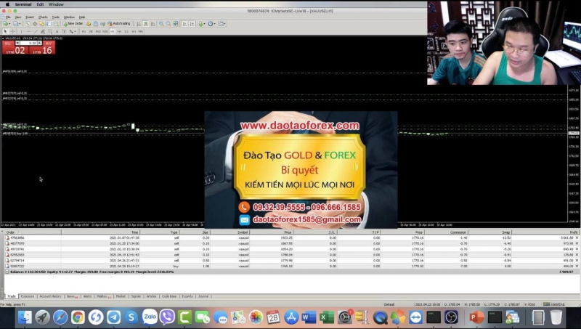Click the zoom out magnifier icon
Screen dimensions: 581x329
click(x=168, y=23)
